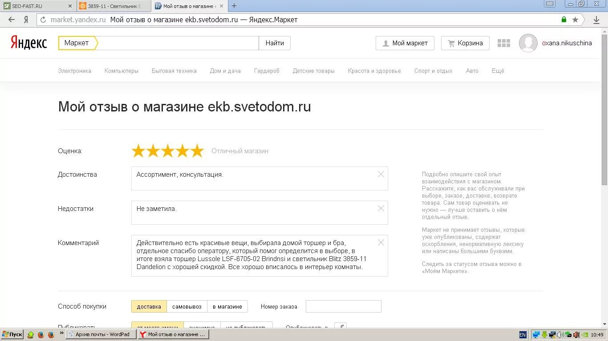Open Гардероб category
The image size is (608, 341).
pos(267,71)
